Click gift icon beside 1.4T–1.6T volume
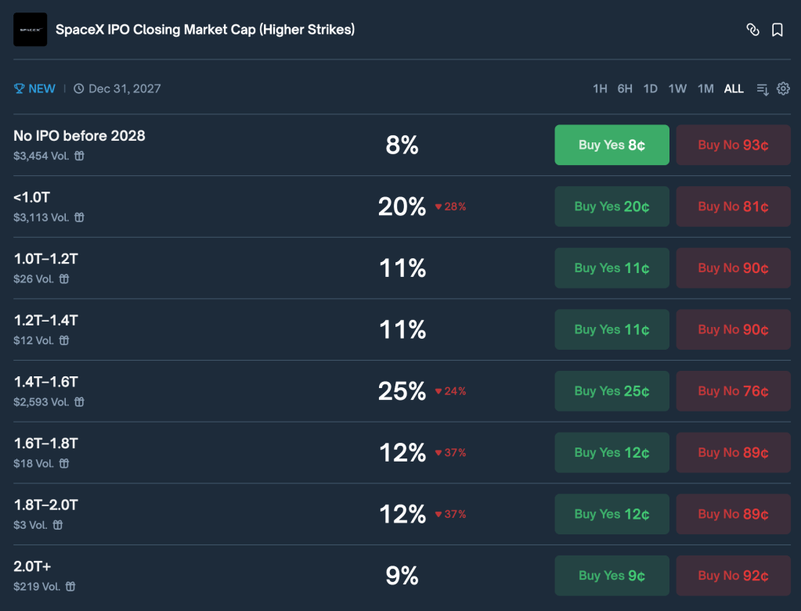This screenshot has width=801, height=611. pyautogui.click(x=79, y=402)
